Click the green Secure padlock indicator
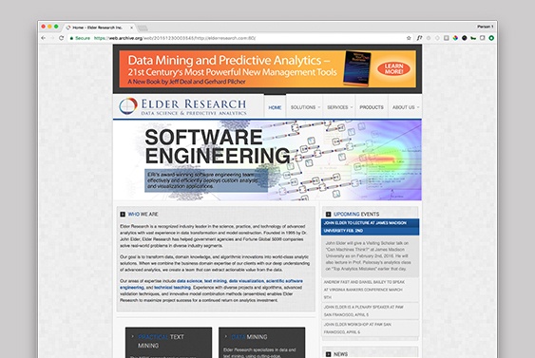 click(x=80, y=38)
